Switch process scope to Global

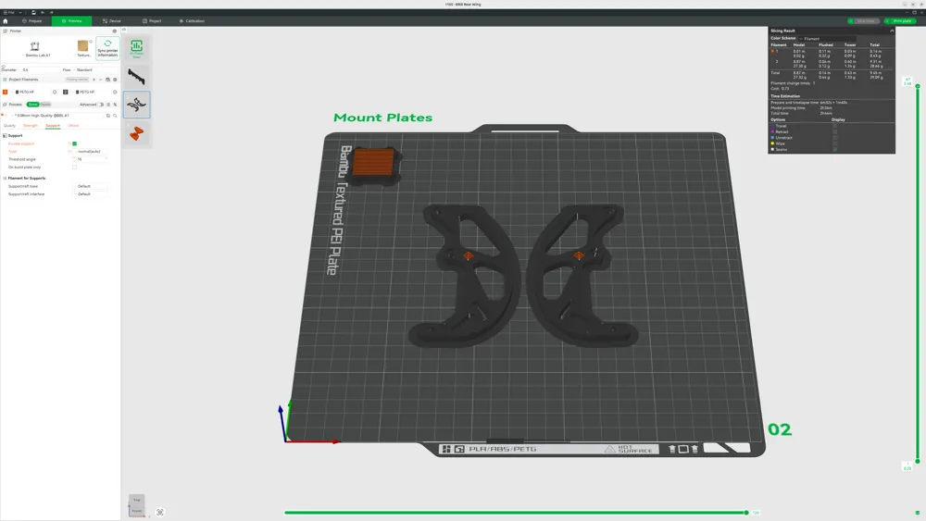[32, 105]
